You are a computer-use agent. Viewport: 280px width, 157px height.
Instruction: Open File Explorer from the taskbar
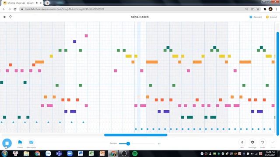pyautogui.click(x=26, y=154)
